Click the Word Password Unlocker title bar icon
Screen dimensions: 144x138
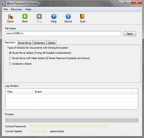(x=4, y=4)
